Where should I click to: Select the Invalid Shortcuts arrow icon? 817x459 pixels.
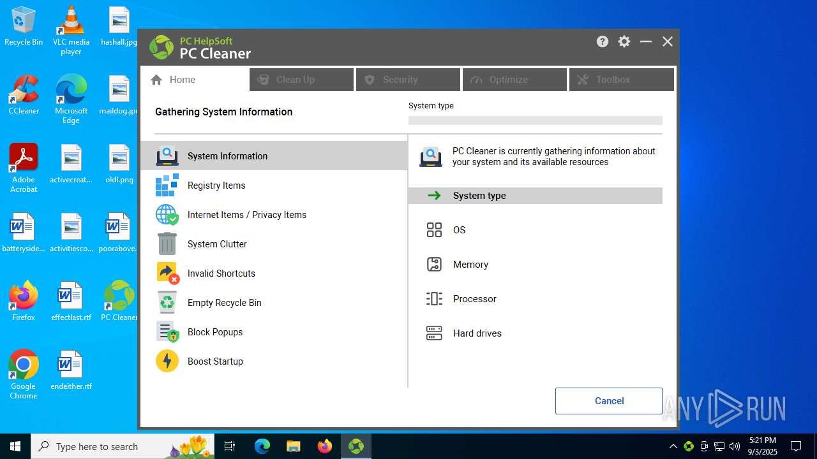(x=167, y=273)
